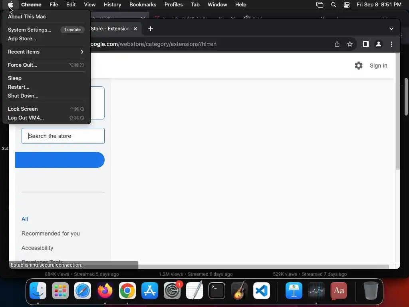Close the Web Store Extensions tab

pyautogui.click(x=135, y=29)
